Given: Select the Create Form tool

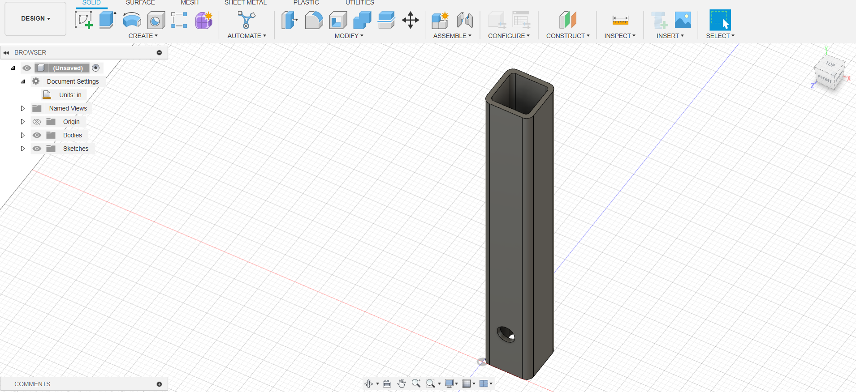Looking at the screenshot, I should (204, 20).
